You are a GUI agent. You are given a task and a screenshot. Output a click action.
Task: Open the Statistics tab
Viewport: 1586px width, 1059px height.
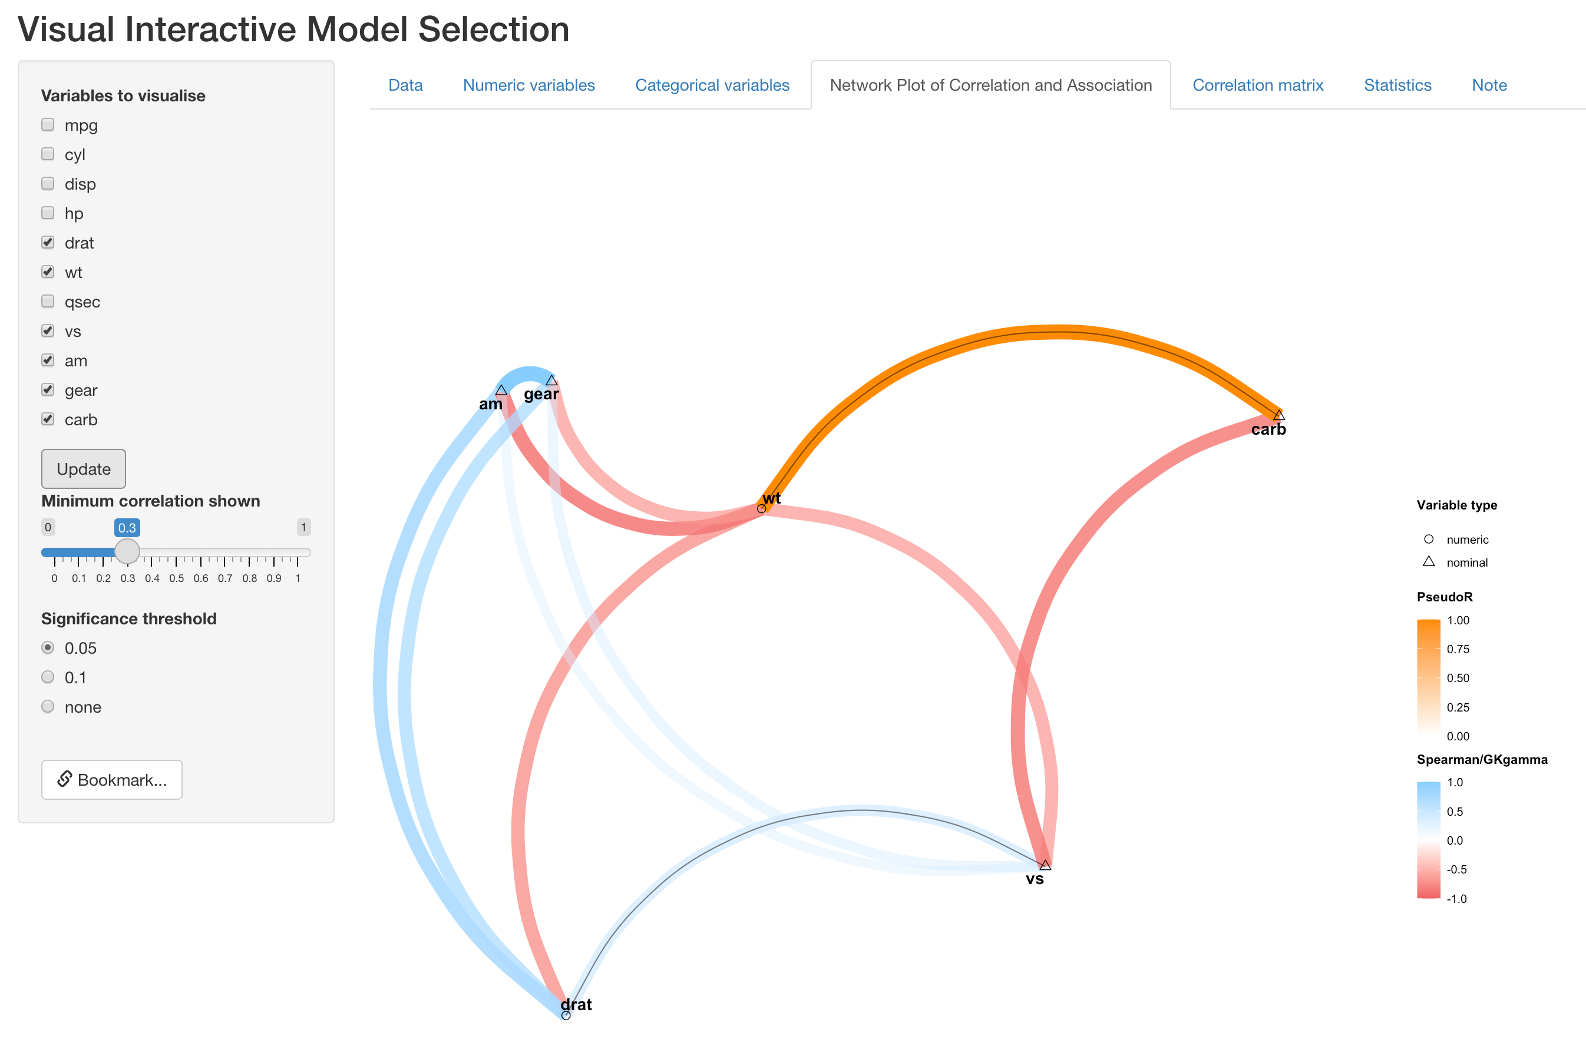coord(1397,85)
